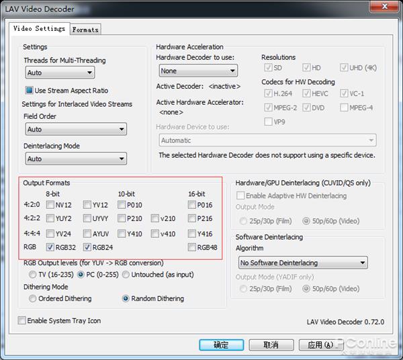Check the v410 output format
This screenshot has width=403, height=360.
click(x=154, y=234)
